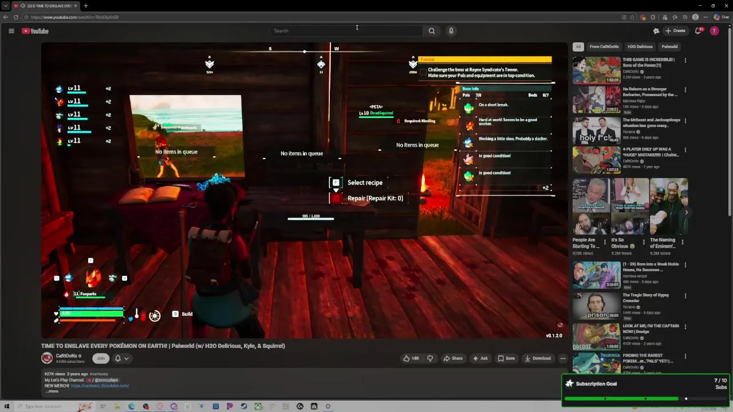Viewport: 733px width, 412px height.
Task: Open Sons of the Forest video thumbnail
Action: 596,69
